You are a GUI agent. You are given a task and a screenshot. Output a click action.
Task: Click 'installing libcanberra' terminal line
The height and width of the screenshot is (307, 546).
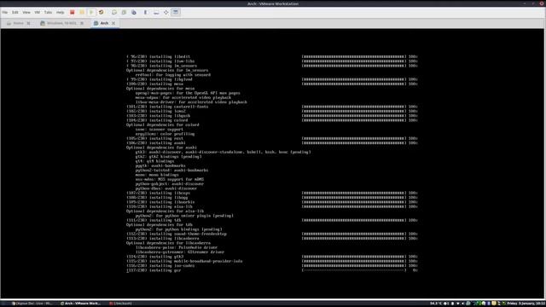[163, 239]
